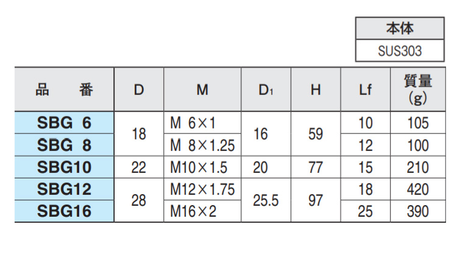Click the 品番 column header
This screenshot has height=274, width=457.
tap(64, 90)
